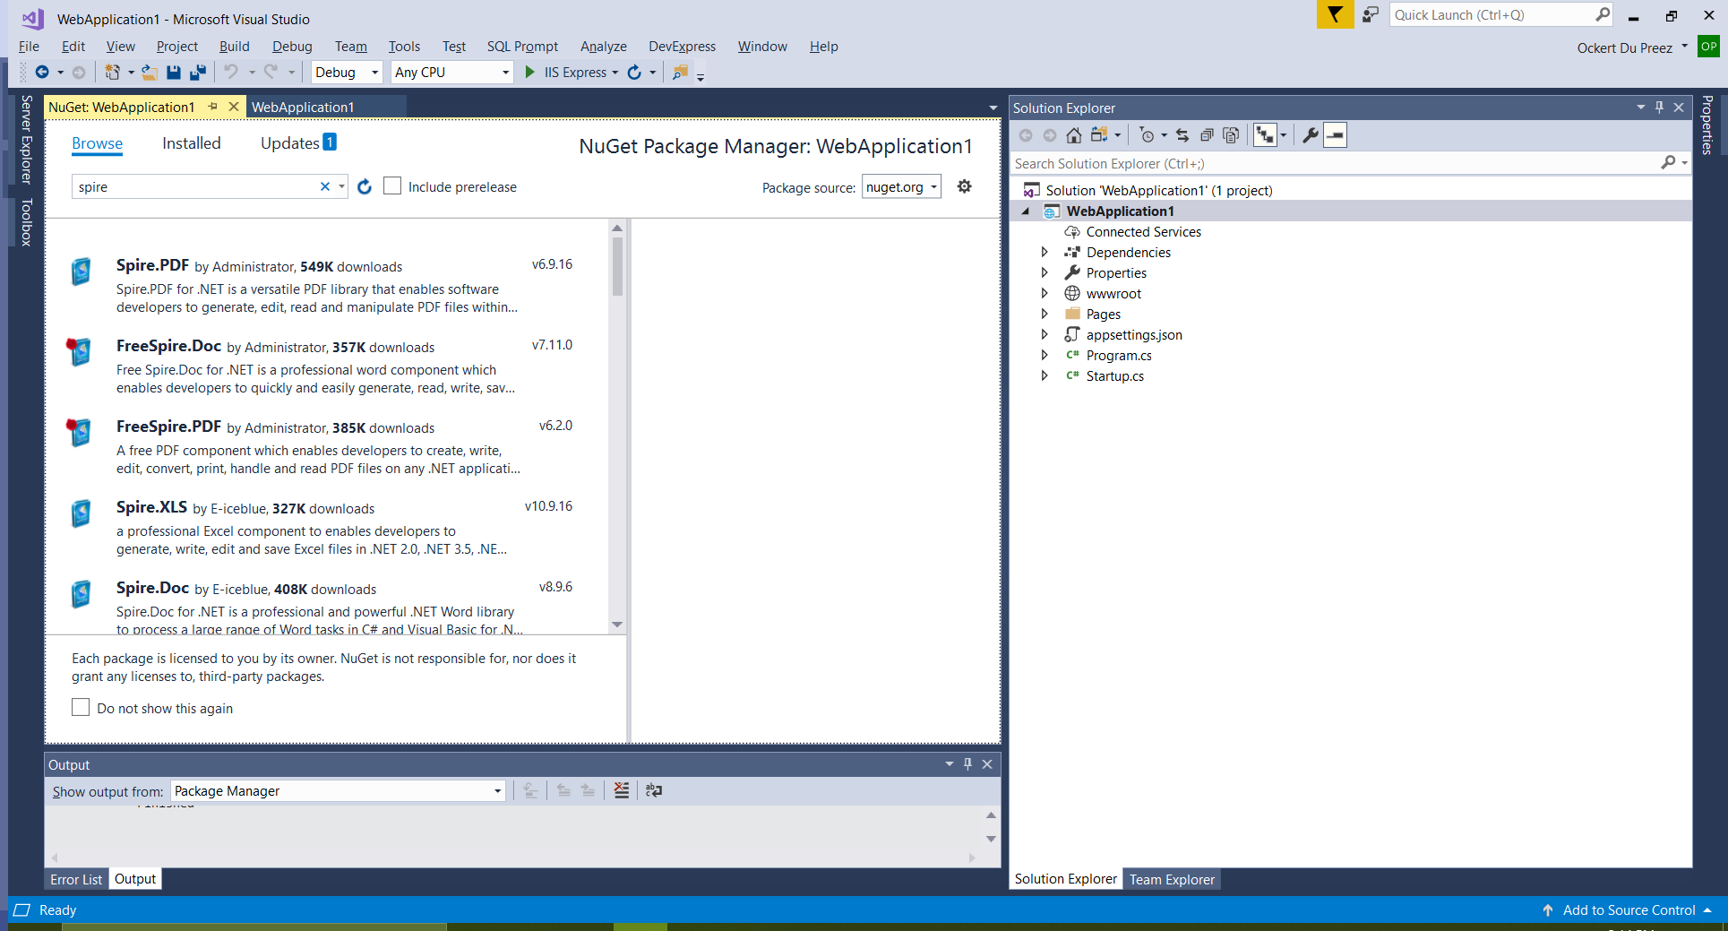Click Sync with Active Document arrows icon
Screen dimensions: 1728x931
[x=1182, y=135]
